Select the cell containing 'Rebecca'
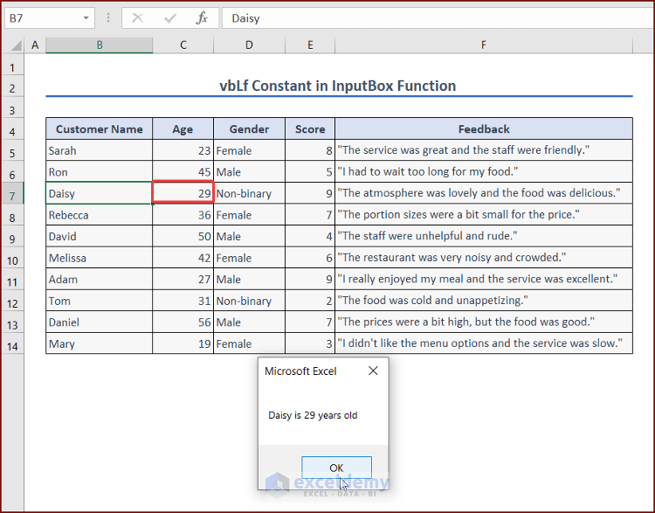 point(100,215)
